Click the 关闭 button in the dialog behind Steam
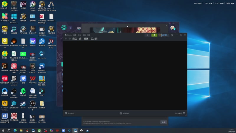Viewport: 236px width, 133px height. (163, 122)
